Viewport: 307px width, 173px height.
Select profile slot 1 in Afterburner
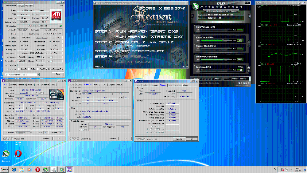tap(201, 79)
